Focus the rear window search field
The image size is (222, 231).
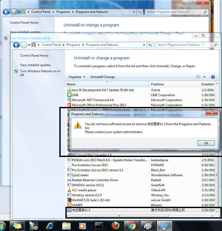pyautogui.click(x=175, y=12)
